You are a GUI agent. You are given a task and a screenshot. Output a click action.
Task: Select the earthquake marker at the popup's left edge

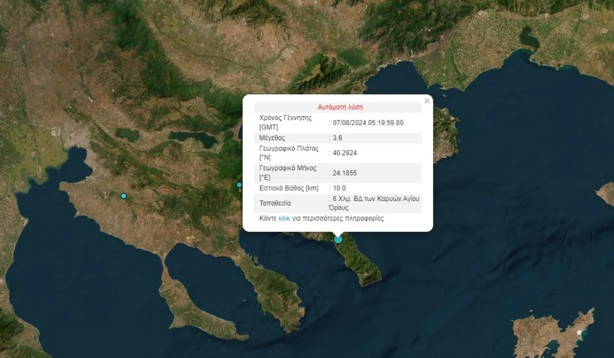click(x=239, y=185)
